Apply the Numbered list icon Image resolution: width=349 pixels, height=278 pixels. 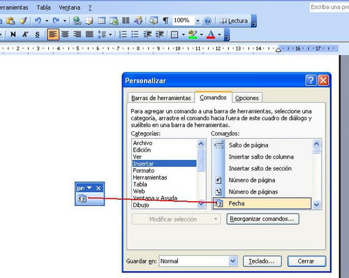123,34
